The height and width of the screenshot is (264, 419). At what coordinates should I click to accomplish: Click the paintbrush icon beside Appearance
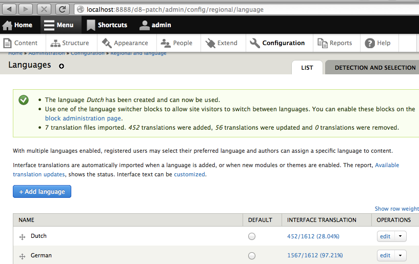107,43
